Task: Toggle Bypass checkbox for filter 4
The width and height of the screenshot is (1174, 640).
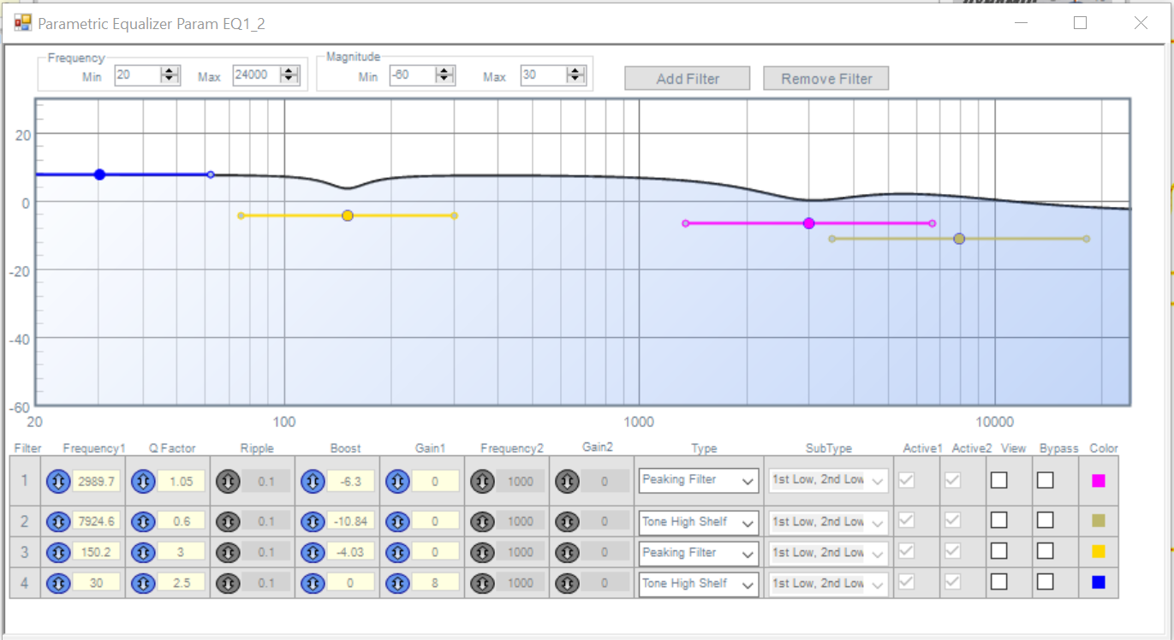Action: (1046, 583)
